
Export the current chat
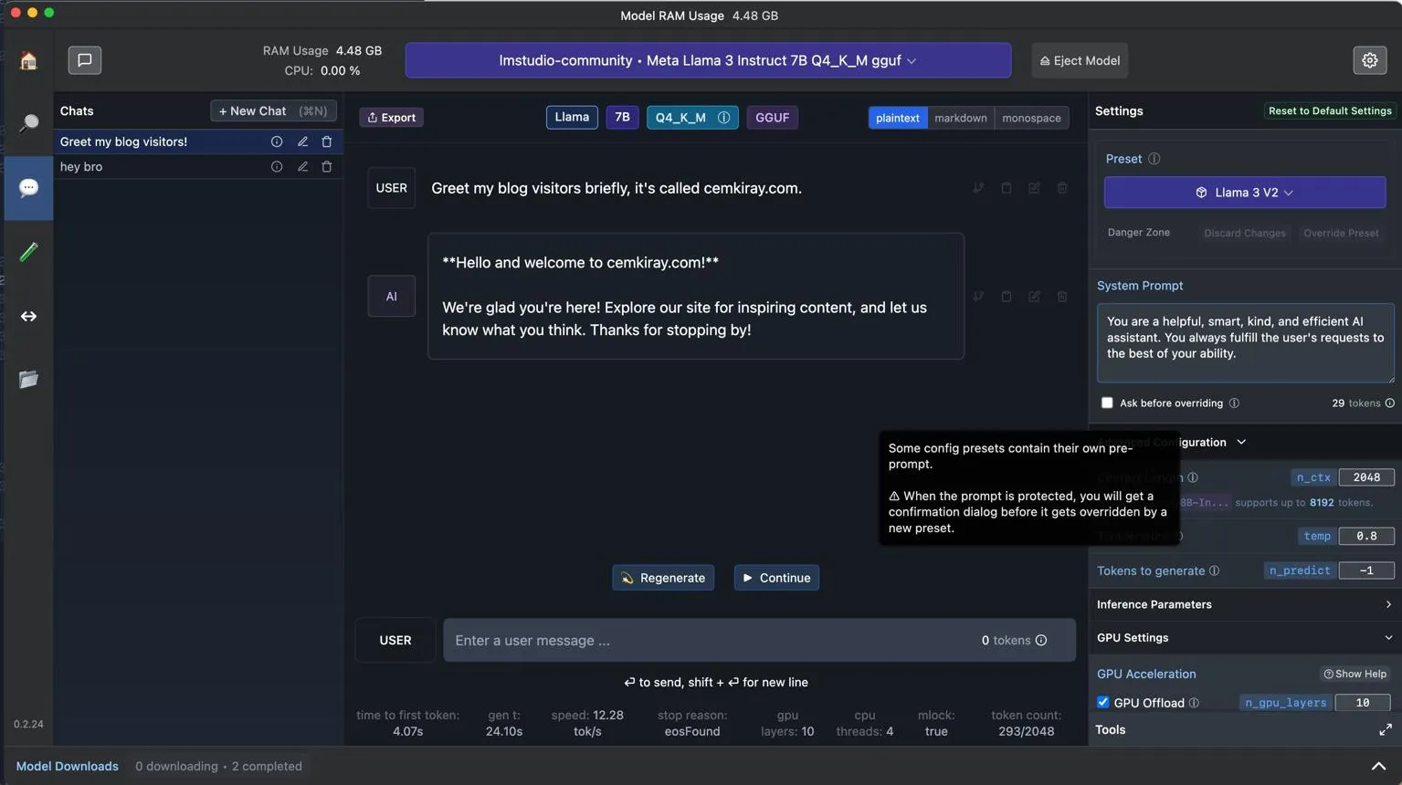point(391,118)
